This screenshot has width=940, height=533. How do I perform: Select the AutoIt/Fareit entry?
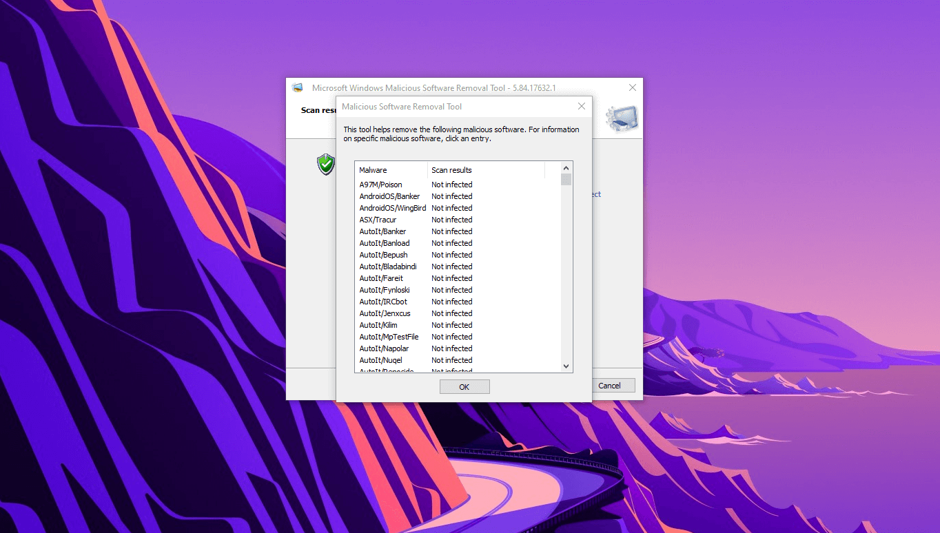(381, 278)
